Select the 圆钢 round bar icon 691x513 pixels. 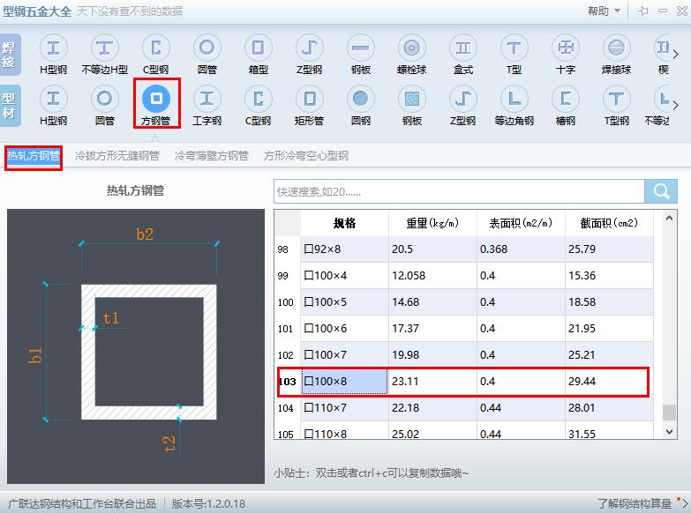pyautogui.click(x=360, y=99)
